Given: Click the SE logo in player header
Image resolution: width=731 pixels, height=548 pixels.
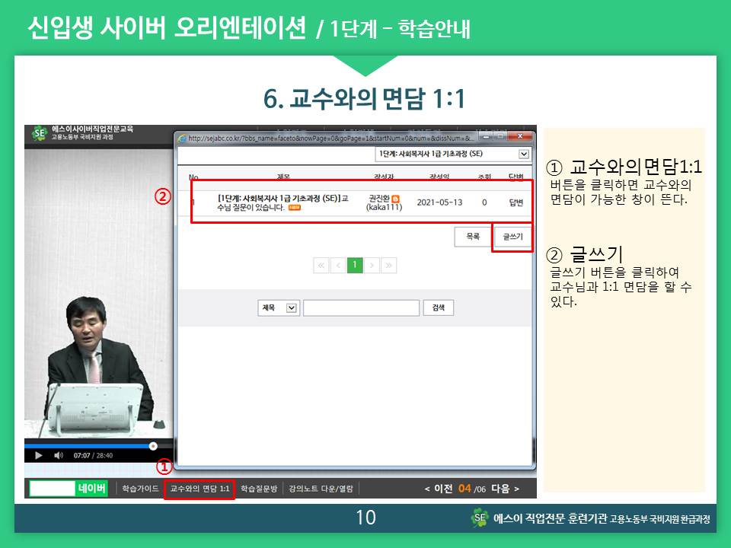Looking at the screenshot, I should pos(39,134).
